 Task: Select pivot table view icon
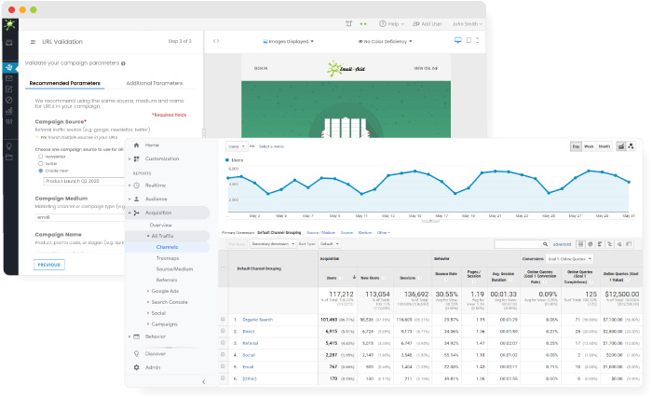(629, 244)
